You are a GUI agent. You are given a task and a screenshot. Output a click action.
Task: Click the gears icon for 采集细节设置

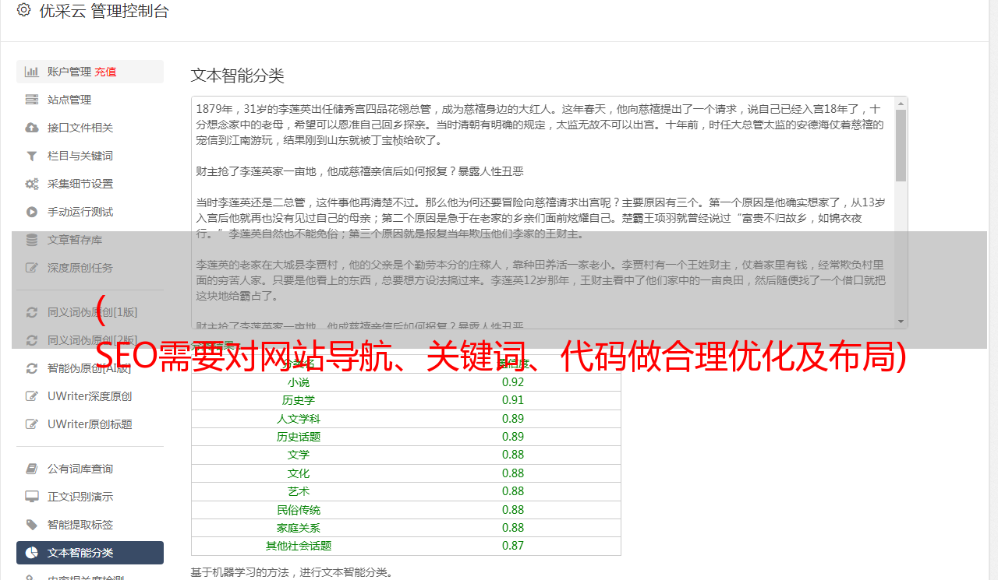tap(31, 184)
